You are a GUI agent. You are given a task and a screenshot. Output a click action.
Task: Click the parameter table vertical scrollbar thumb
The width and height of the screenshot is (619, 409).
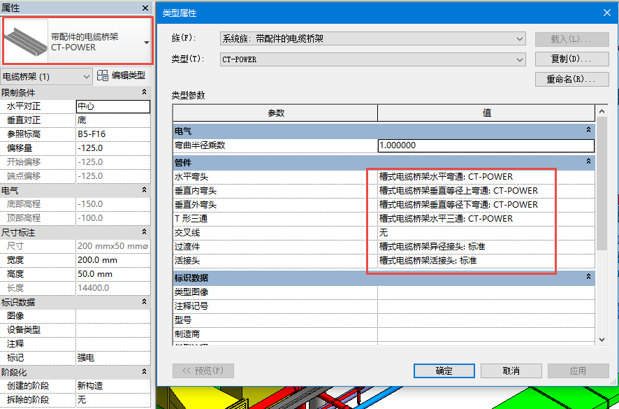pyautogui.click(x=602, y=184)
